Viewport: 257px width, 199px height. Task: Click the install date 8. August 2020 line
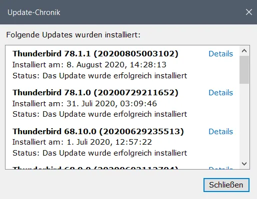(89, 65)
